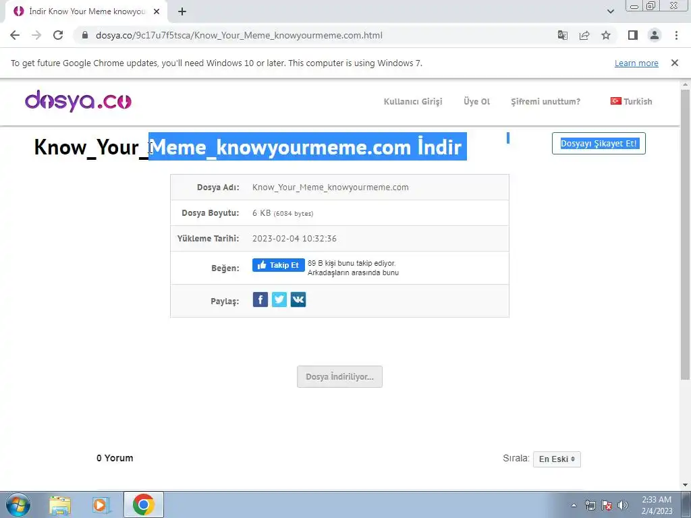Bookmark page with the star icon
This screenshot has height=518, width=691.
pos(606,35)
